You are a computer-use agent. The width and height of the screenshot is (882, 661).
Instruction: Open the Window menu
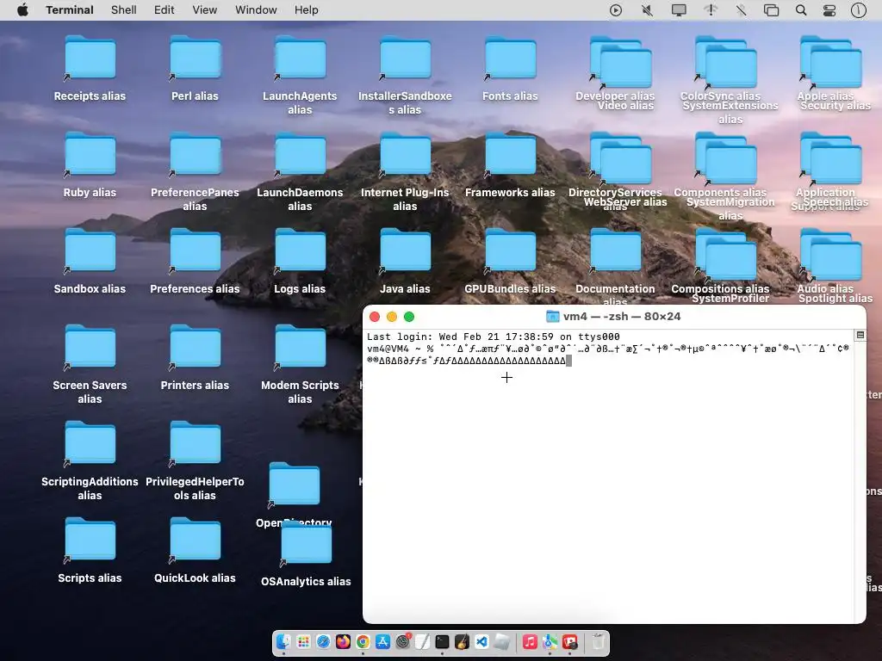pyautogui.click(x=256, y=10)
